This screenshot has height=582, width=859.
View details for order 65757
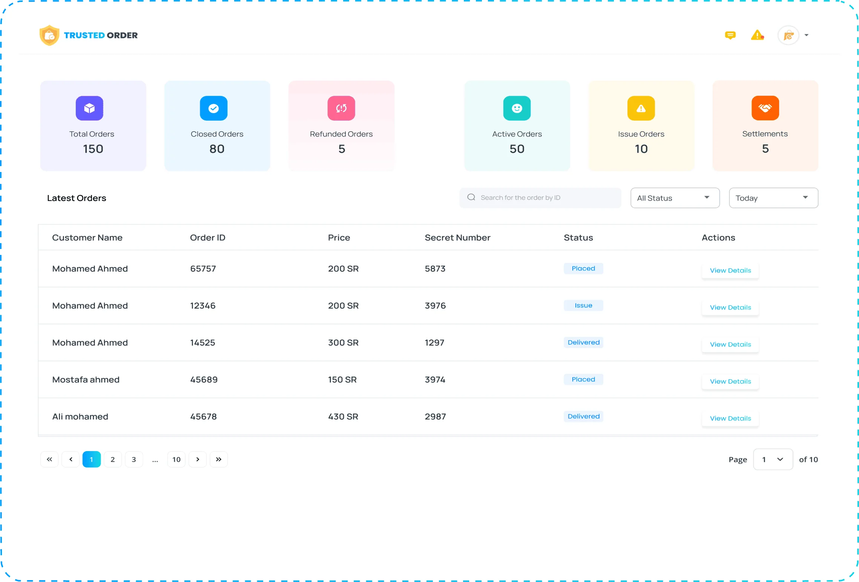point(730,270)
